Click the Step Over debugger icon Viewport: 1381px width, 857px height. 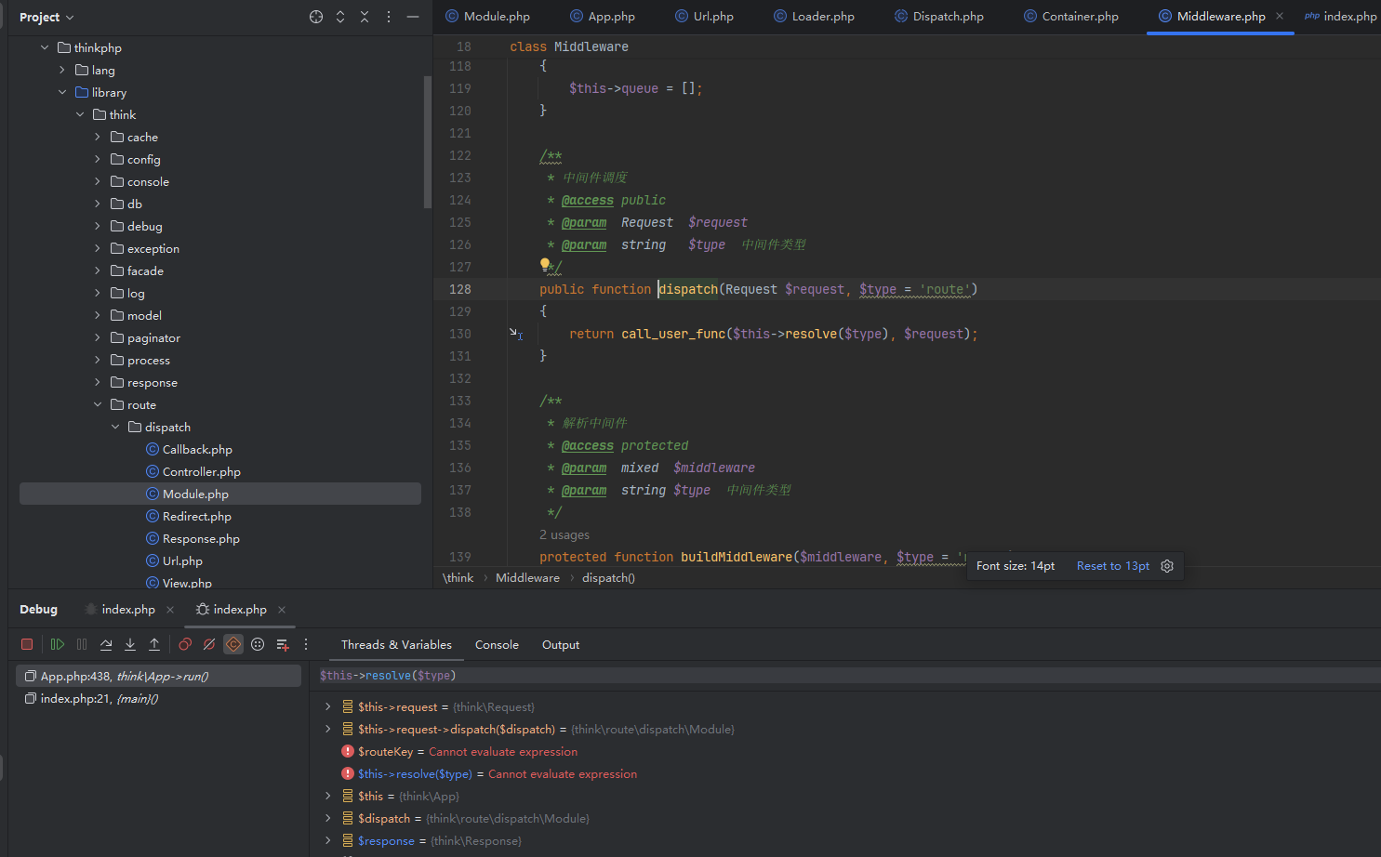(106, 644)
